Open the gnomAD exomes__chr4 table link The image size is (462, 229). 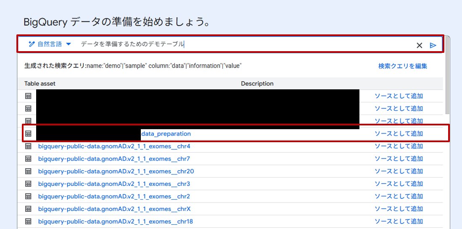coord(114,146)
